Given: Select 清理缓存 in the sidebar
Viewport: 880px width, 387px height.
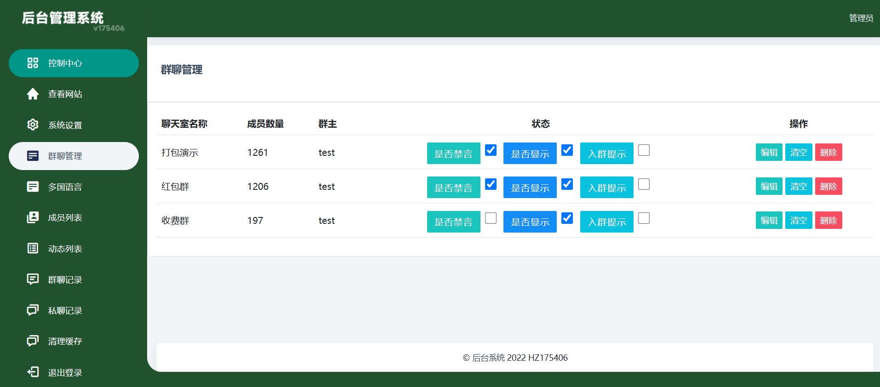Looking at the screenshot, I should 65,341.
